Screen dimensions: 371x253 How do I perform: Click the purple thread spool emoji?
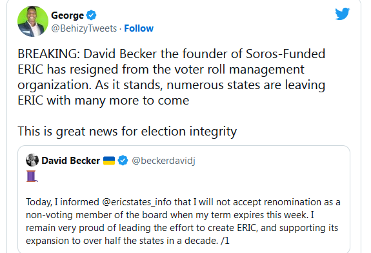coord(32,176)
